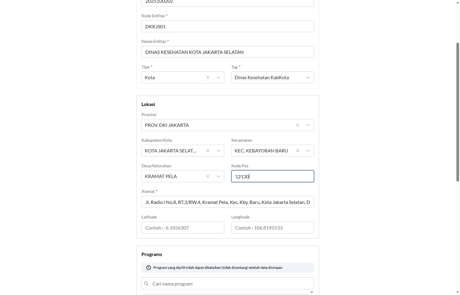This screenshot has width=460, height=295.
Task: Expand the Kecamatan dropdown chevron
Action: [308, 151]
